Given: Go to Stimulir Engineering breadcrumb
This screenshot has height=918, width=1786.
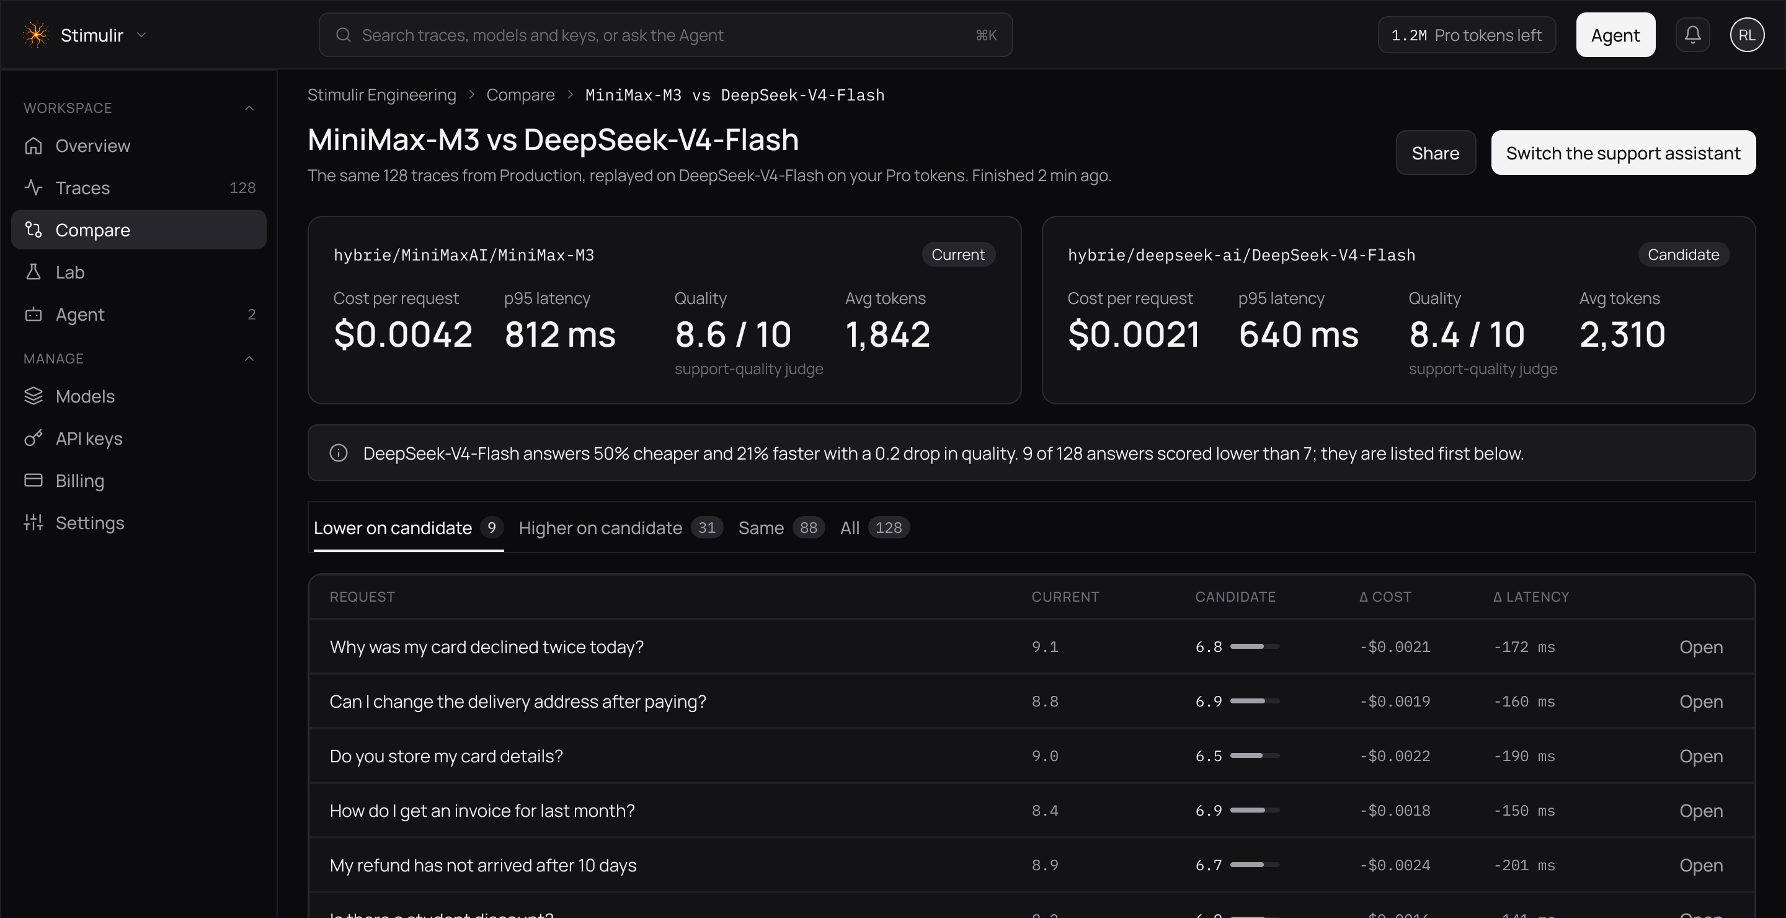Looking at the screenshot, I should coord(381,95).
